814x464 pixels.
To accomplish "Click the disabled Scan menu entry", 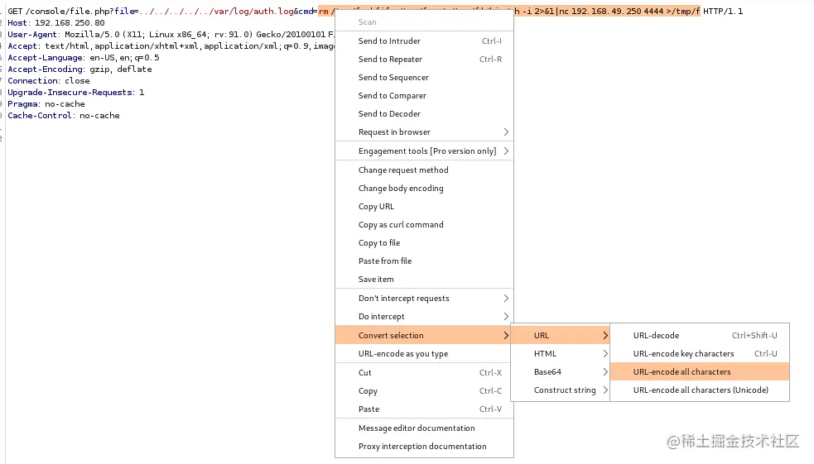I will 424,22.
